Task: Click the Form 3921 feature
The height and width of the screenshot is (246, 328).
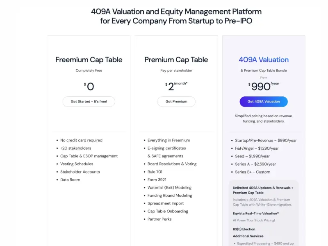Action: pyautogui.click(x=157, y=180)
